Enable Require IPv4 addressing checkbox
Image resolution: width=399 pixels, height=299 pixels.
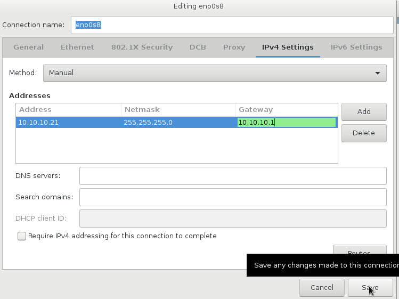tap(22, 236)
